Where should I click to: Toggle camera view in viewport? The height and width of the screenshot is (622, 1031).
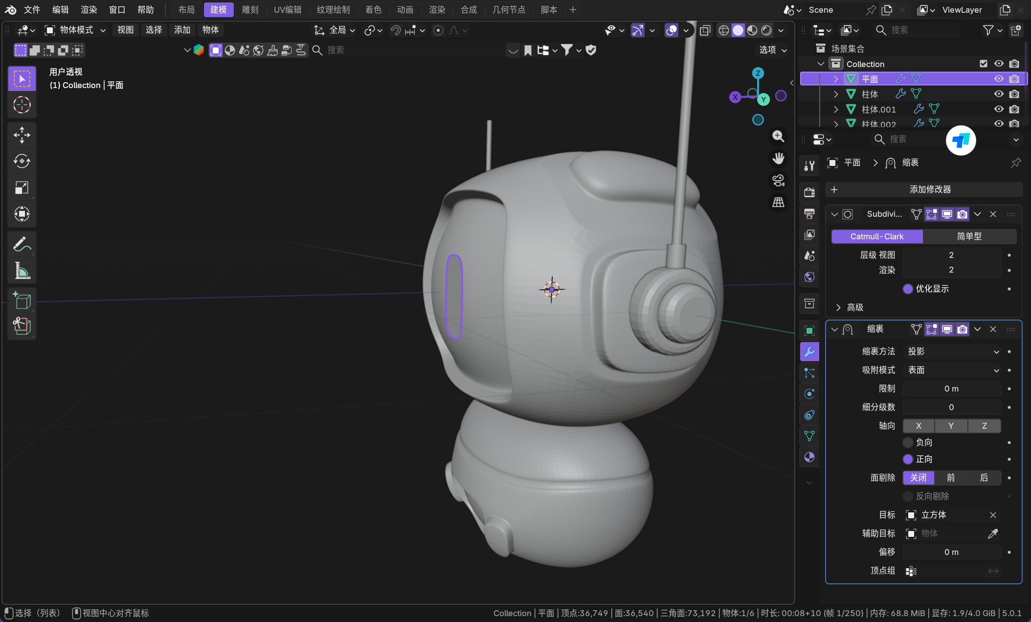778,181
